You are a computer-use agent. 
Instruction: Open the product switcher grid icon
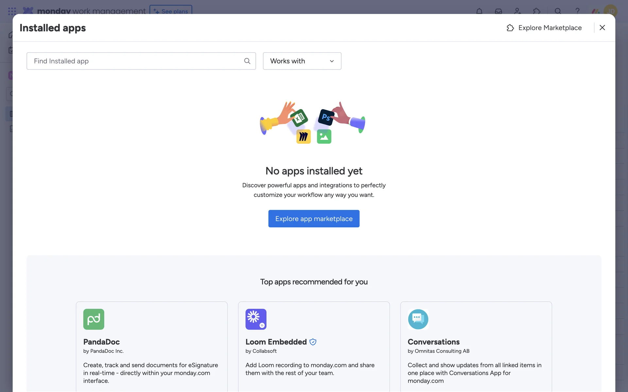12,11
